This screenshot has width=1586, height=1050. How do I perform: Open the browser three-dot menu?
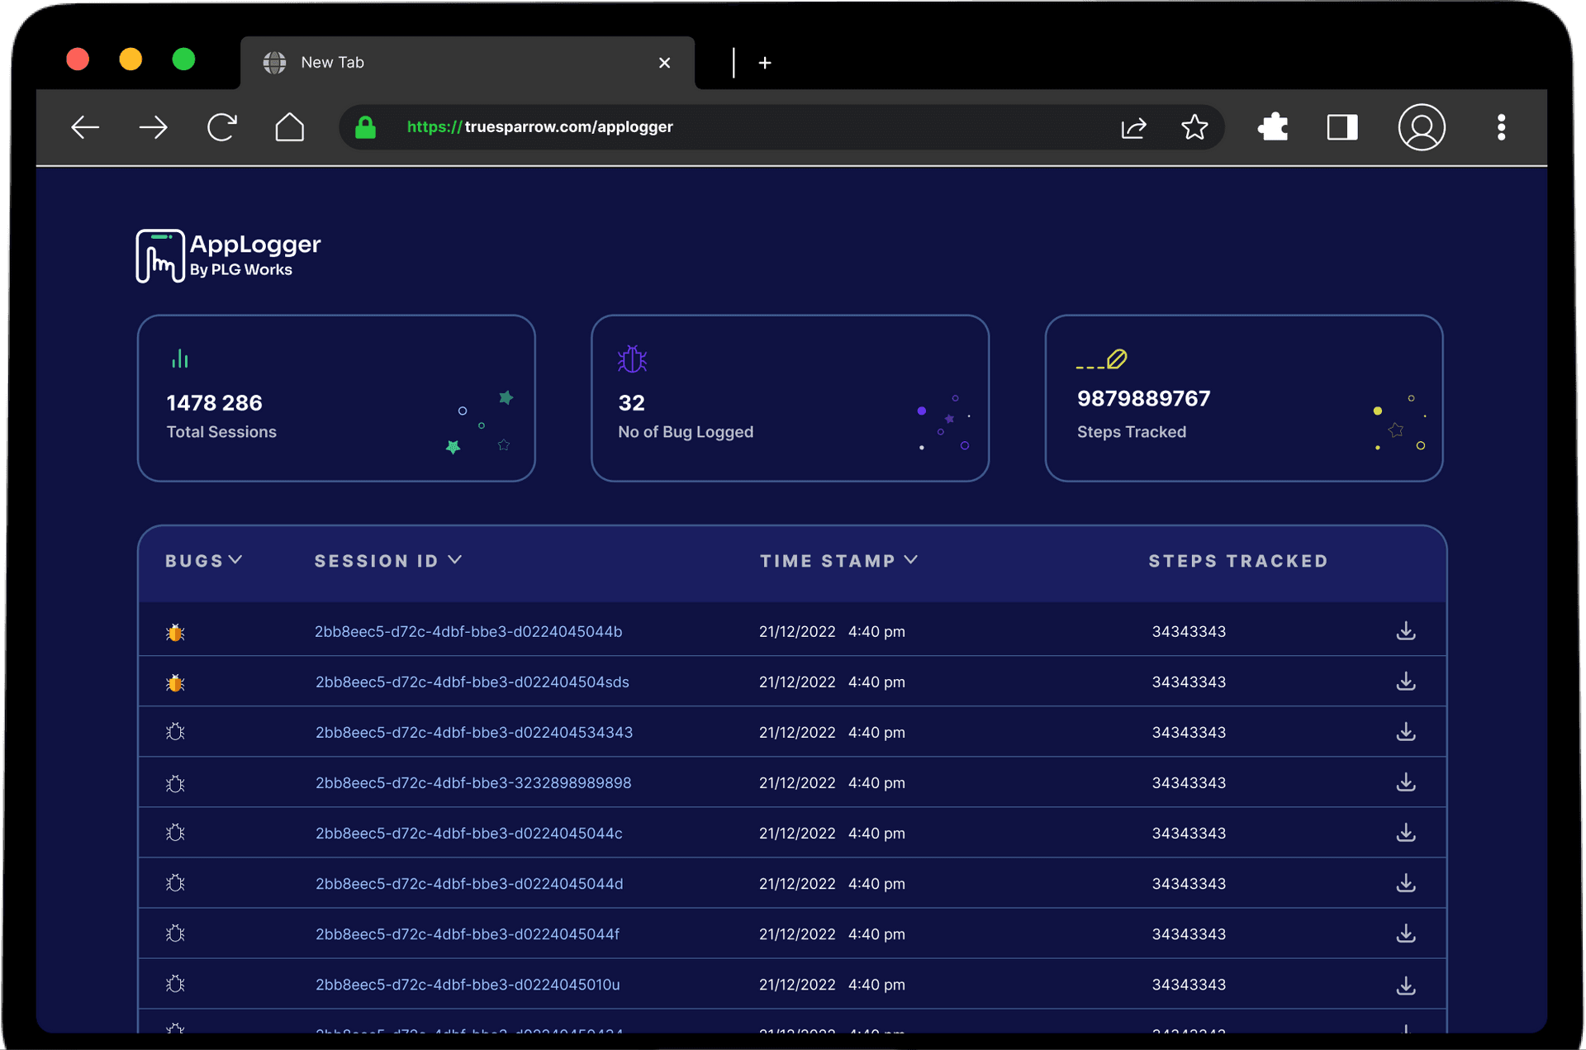point(1502,127)
